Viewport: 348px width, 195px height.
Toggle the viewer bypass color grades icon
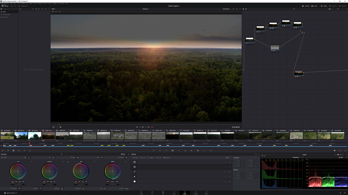(x=233, y=9)
